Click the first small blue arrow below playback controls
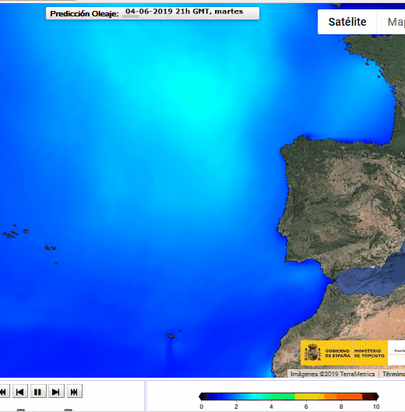The image size is (405, 412). (x=21, y=410)
